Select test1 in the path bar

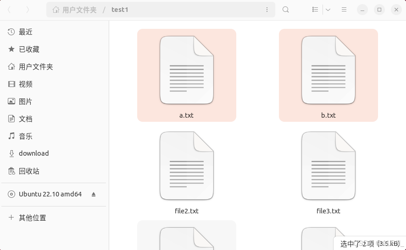120,10
